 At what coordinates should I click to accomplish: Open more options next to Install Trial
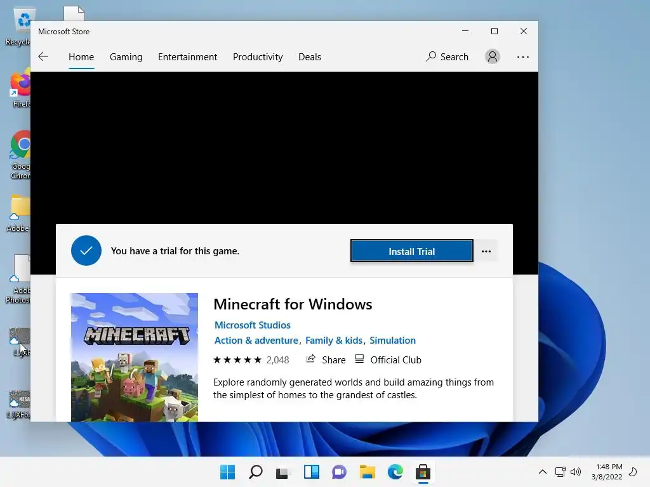point(486,251)
